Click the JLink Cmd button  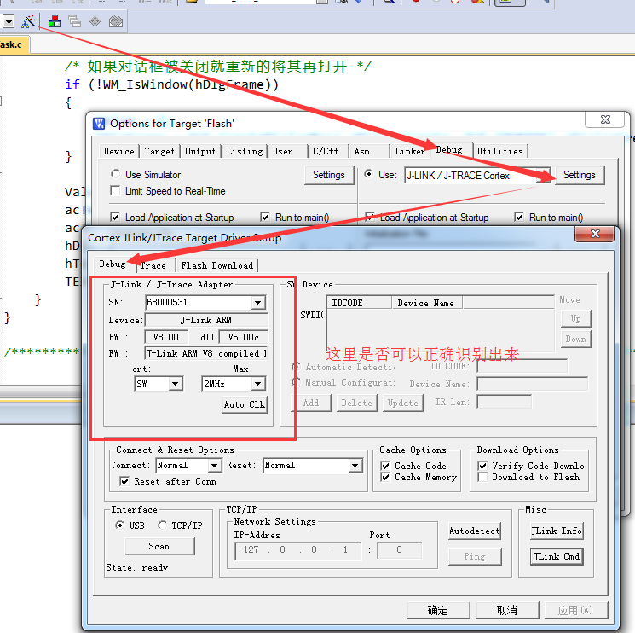click(x=557, y=556)
